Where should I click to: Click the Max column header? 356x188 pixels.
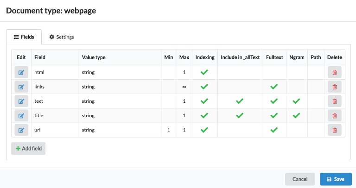184,57
